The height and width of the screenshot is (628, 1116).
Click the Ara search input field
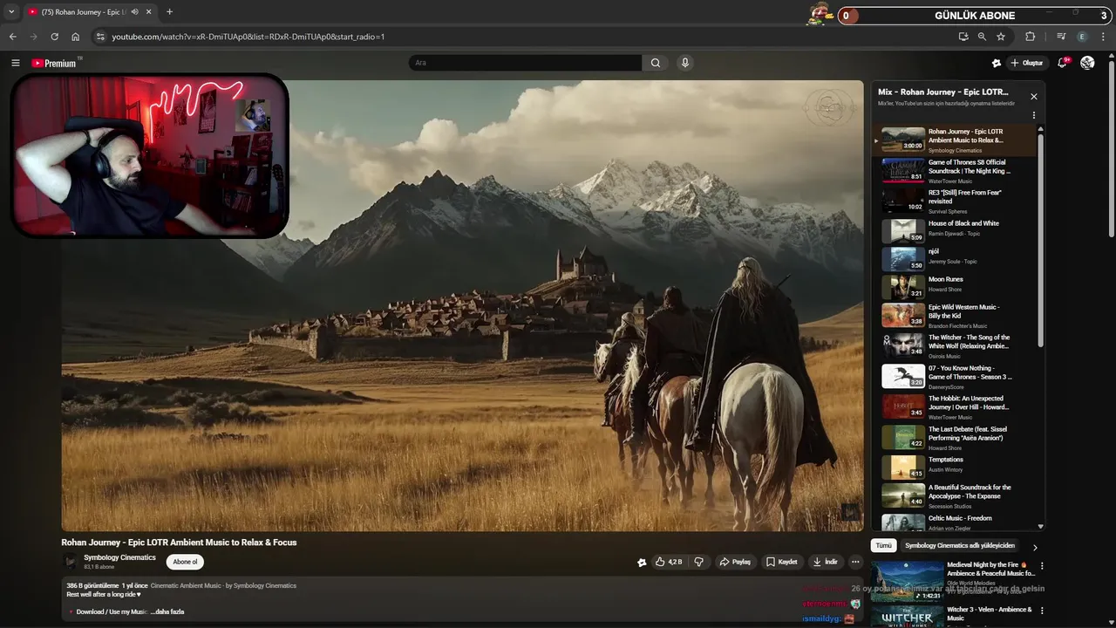(x=526, y=63)
